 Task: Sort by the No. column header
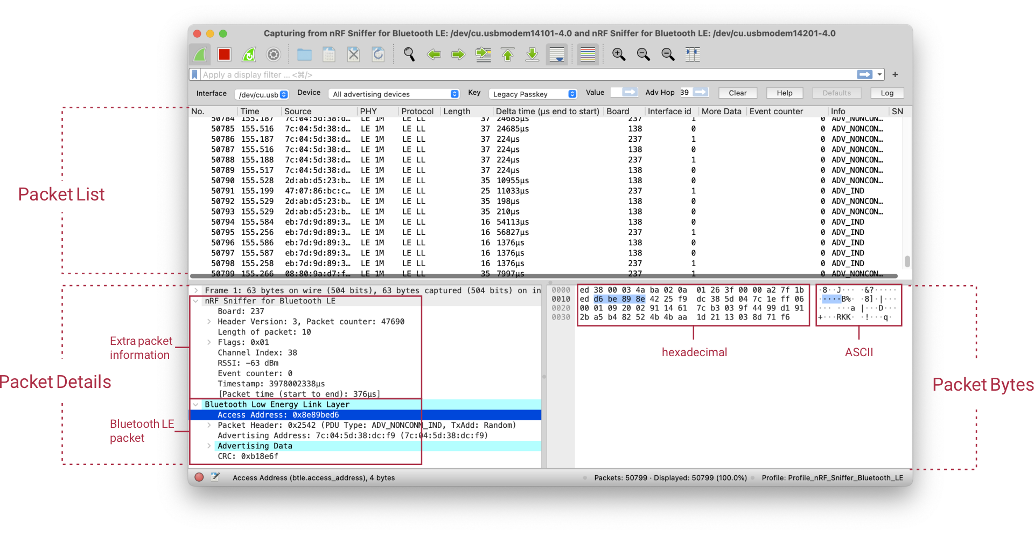pos(213,111)
